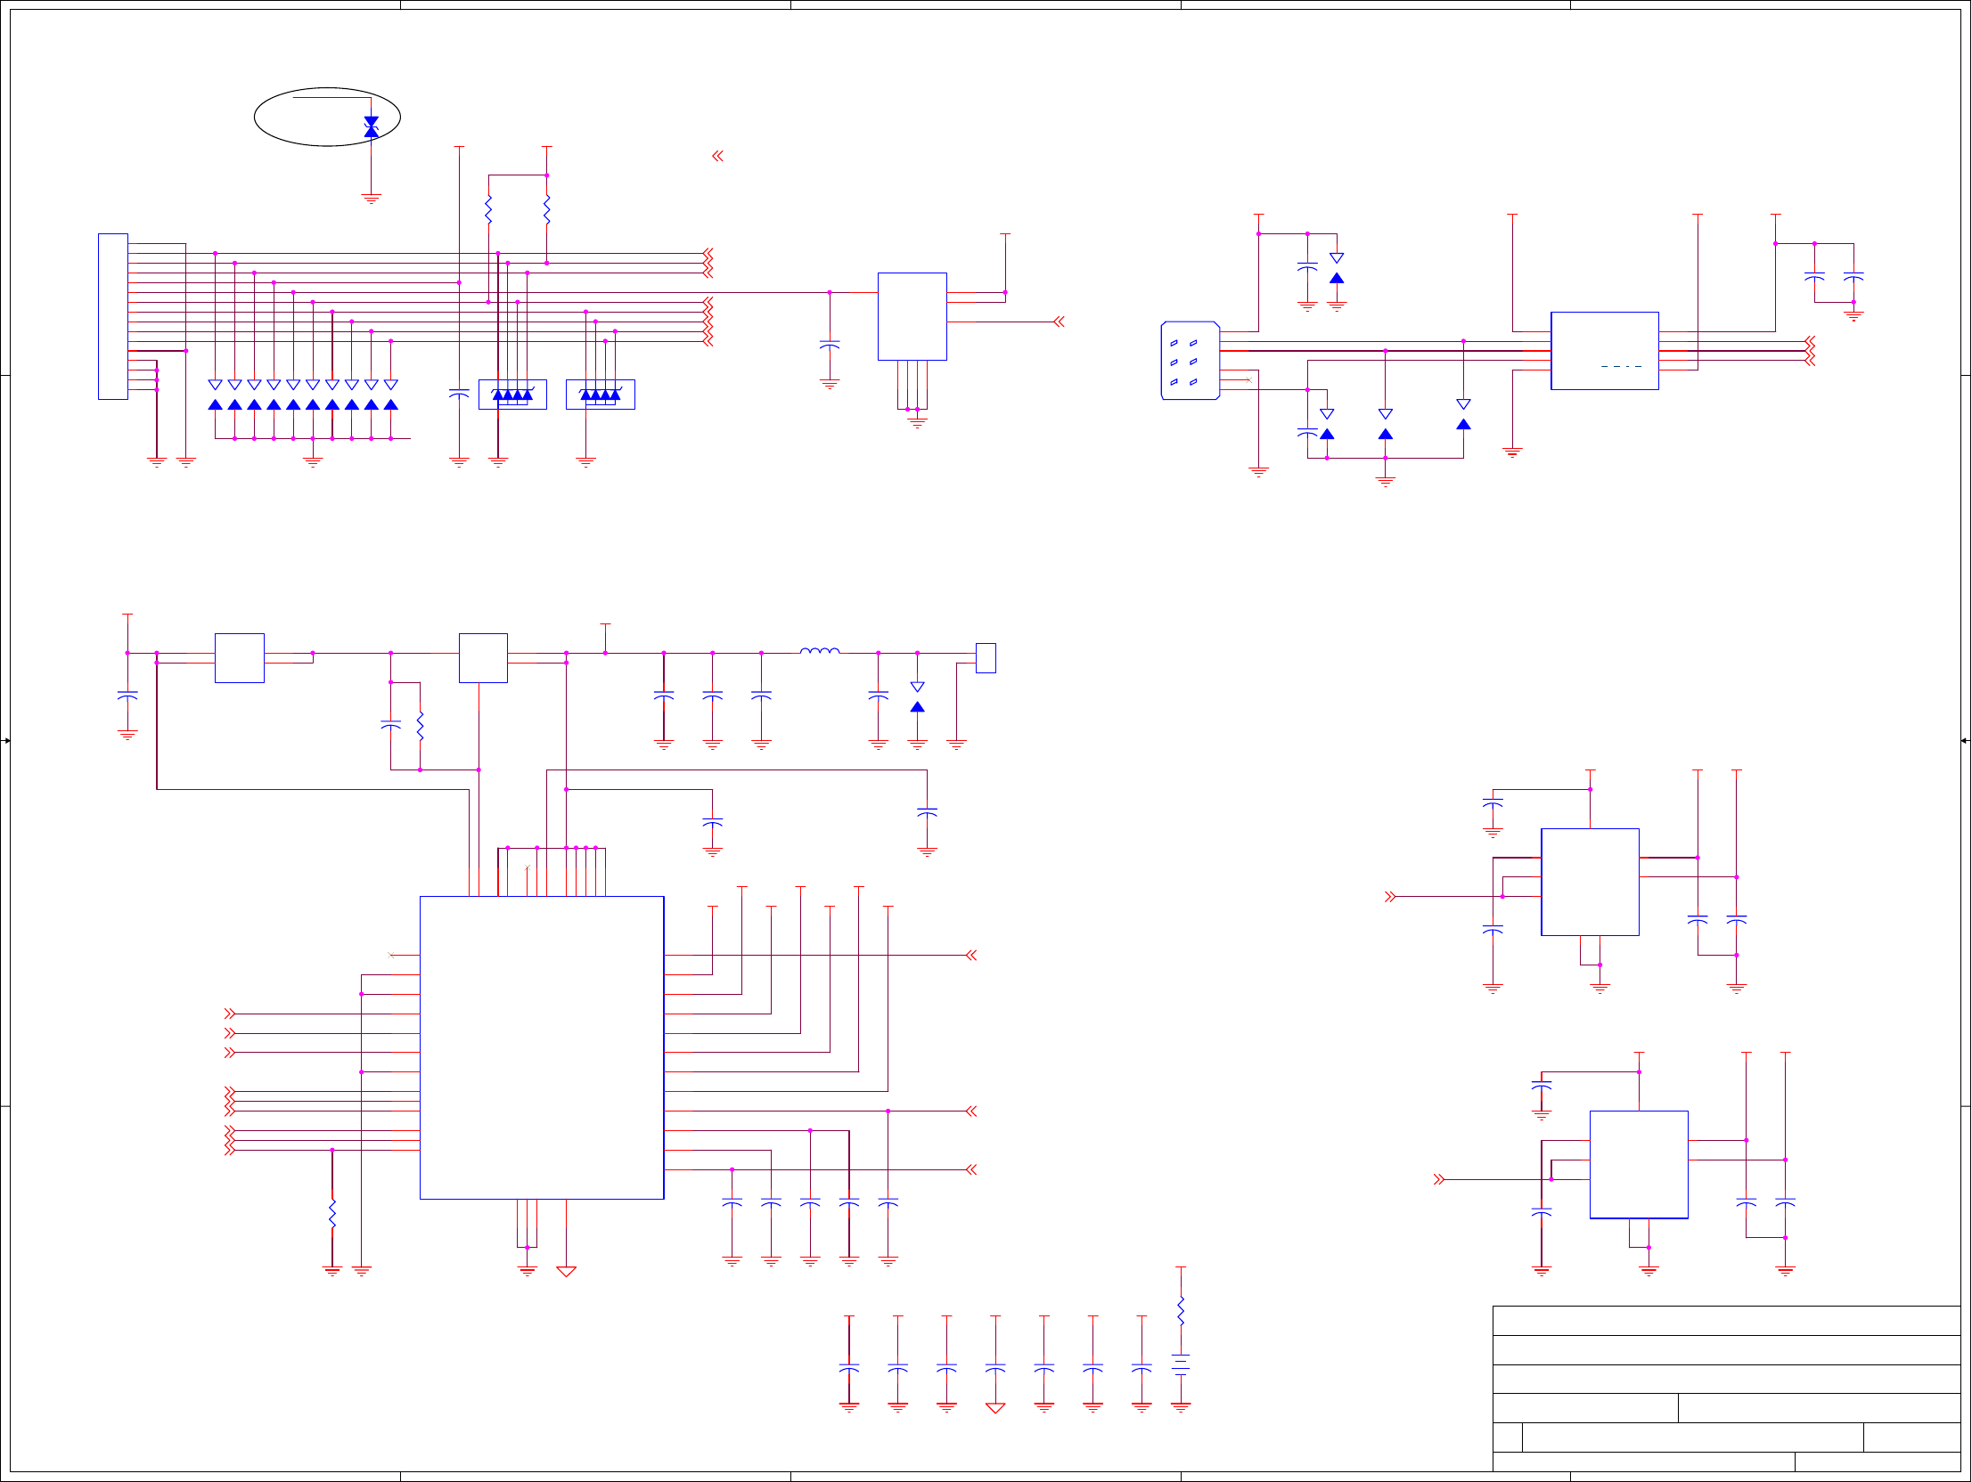
Task: Click the large central IC block
Action: [541, 1047]
